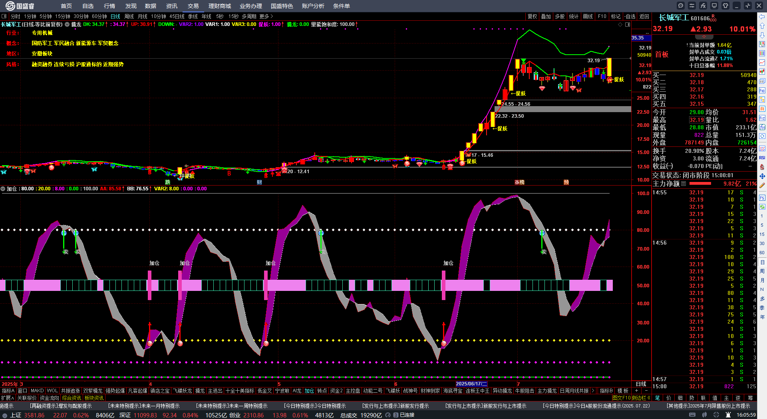Switch to 60分钟 period tab
767x419 pixels.
click(99, 16)
